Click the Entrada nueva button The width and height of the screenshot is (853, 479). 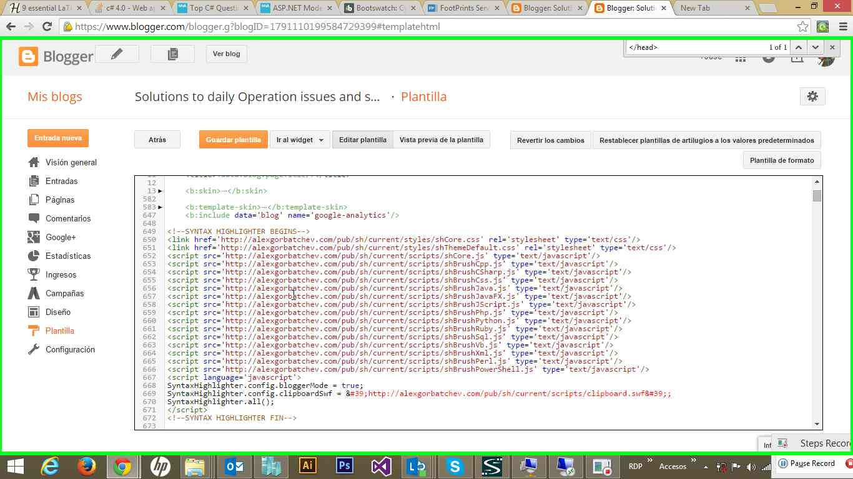click(x=58, y=138)
